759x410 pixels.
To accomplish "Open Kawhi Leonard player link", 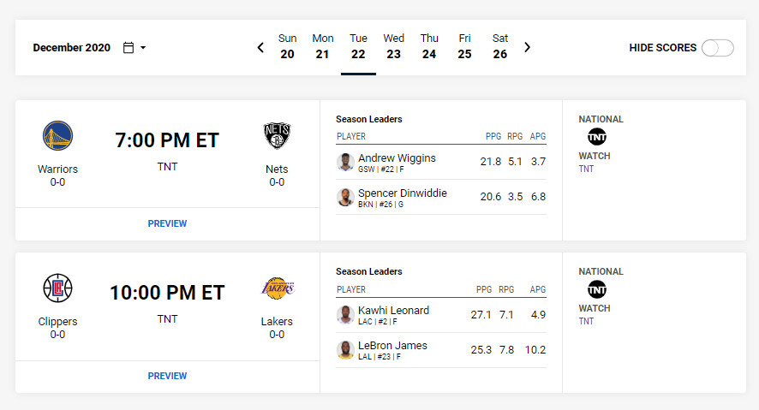I will [x=393, y=311].
